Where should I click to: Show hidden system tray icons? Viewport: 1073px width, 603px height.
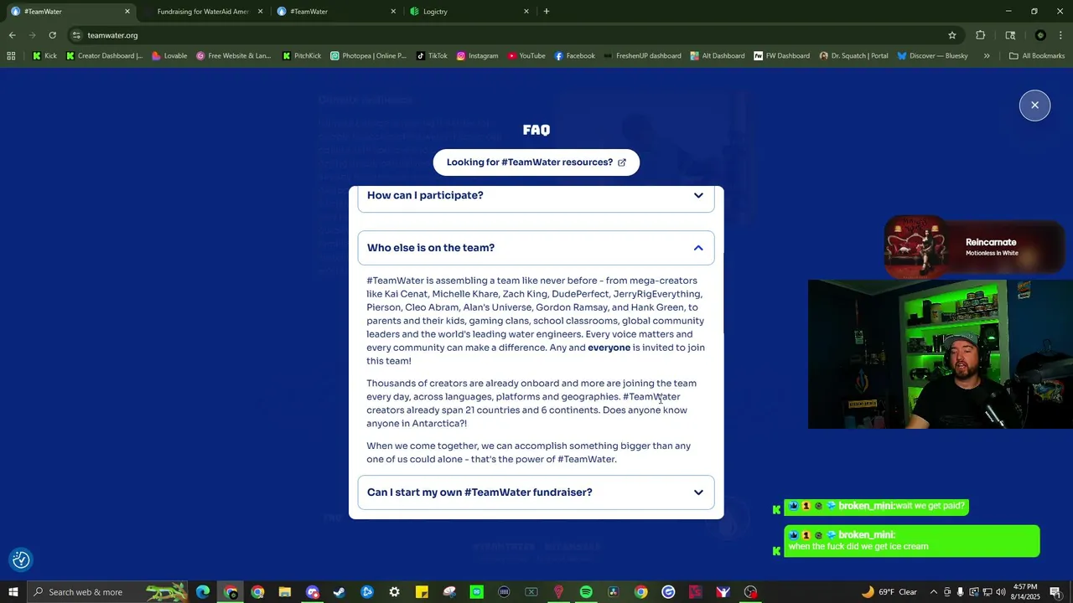[x=933, y=592]
